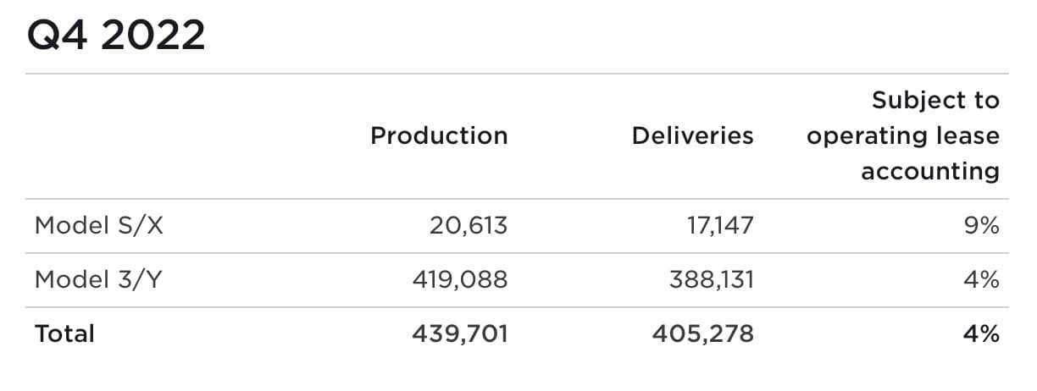The height and width of the screenshot is (391, 1037).
Task: Select the Model 3/Y row label
Action: tap(98, 279)
